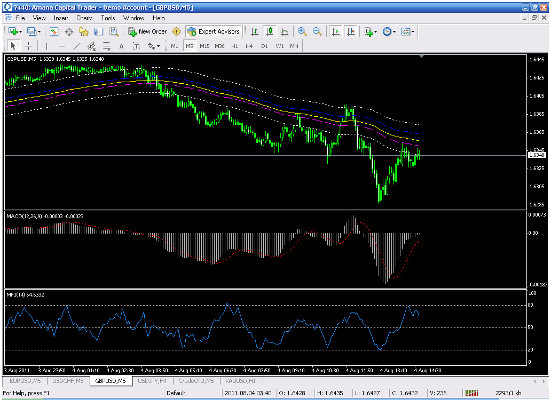Launch MetaEditor via the yellow diamond icon

click(176, 31)
